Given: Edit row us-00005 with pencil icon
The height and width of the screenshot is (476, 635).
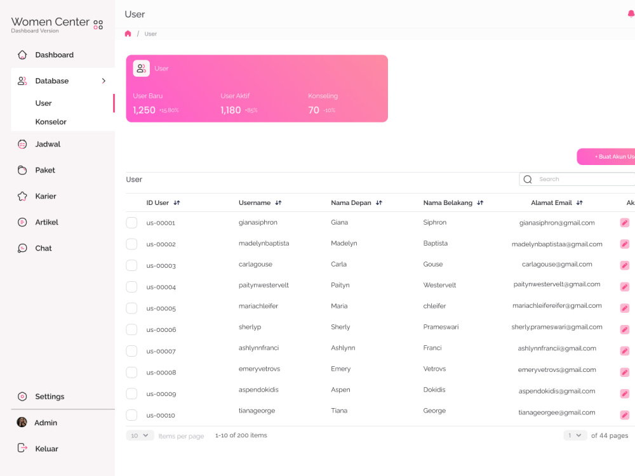Looking at the screenshot, I should 624,308.
